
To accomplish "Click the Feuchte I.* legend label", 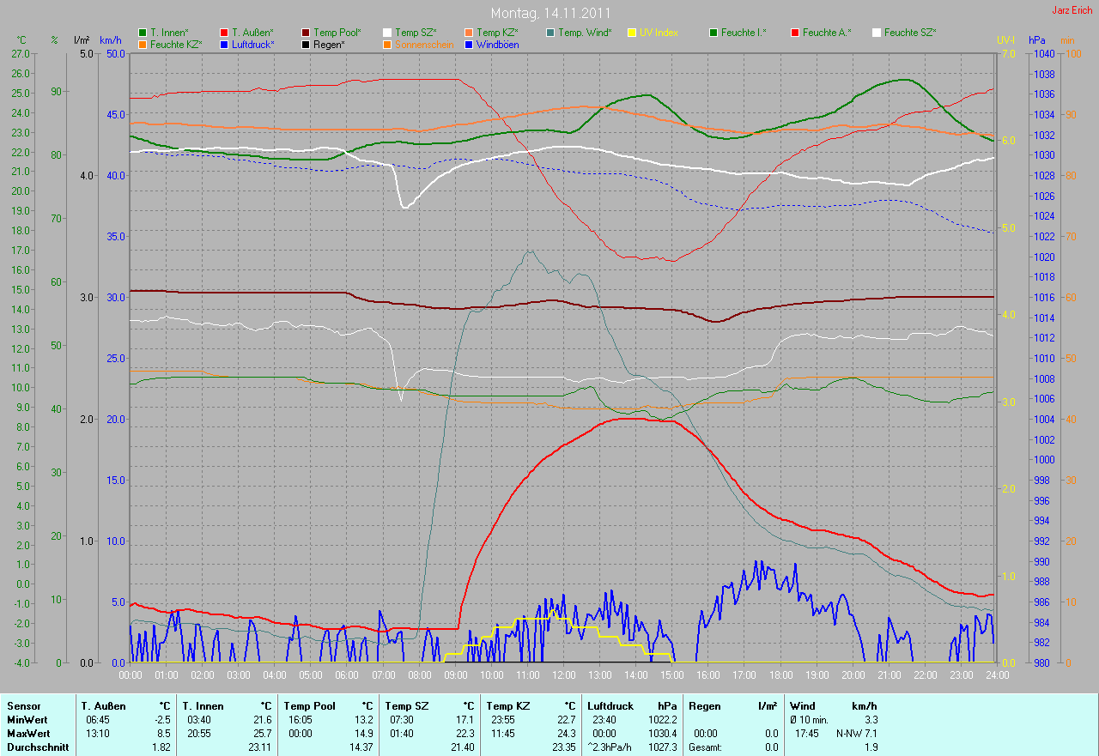I will [x=744, y=33].
